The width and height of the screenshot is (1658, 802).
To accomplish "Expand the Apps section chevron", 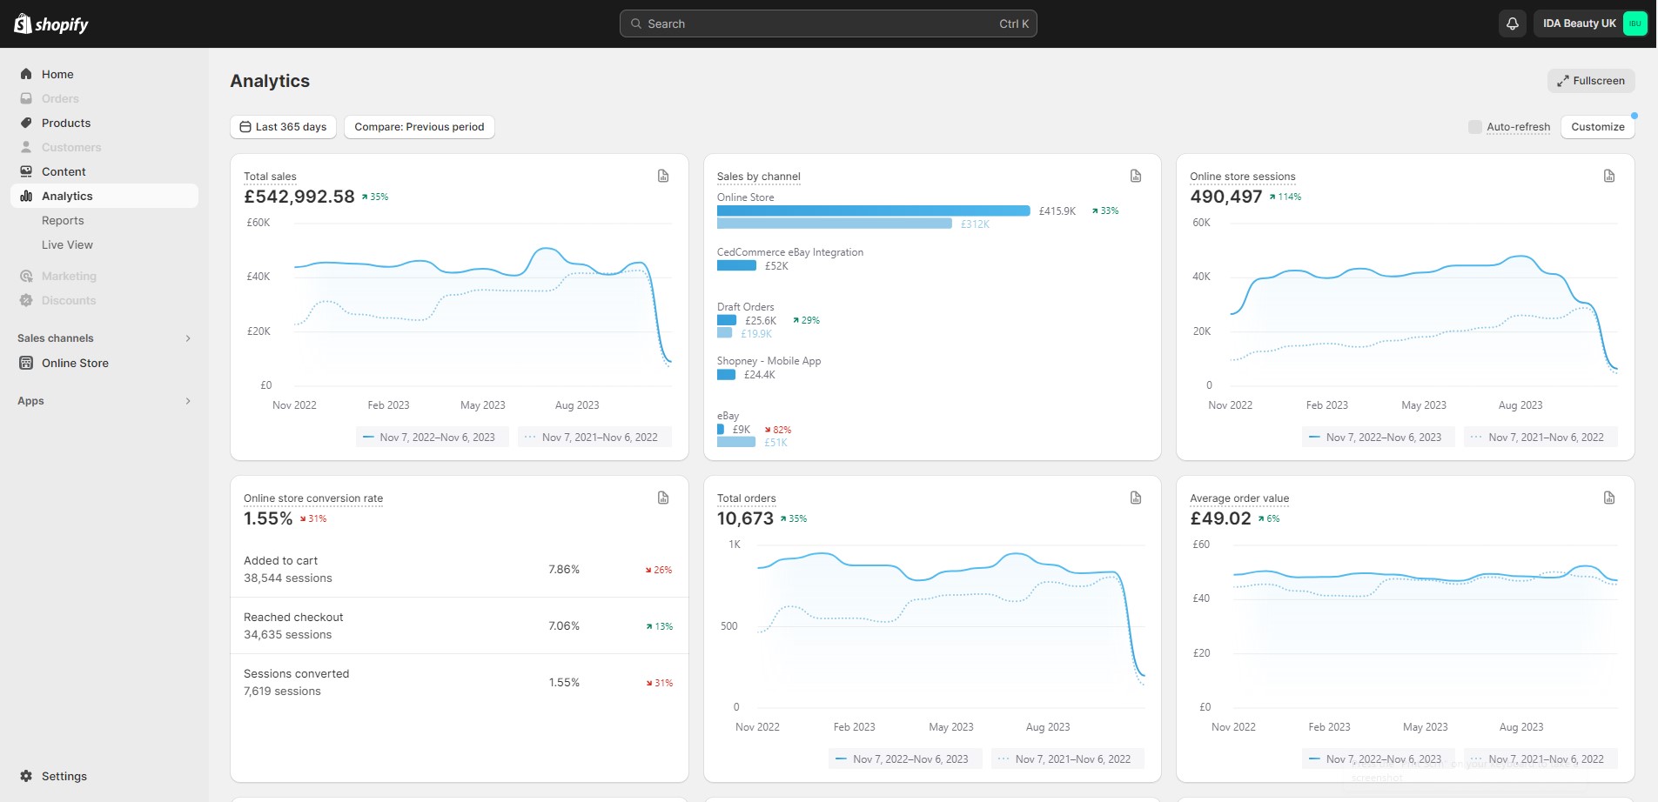I will tap(188, 401).
